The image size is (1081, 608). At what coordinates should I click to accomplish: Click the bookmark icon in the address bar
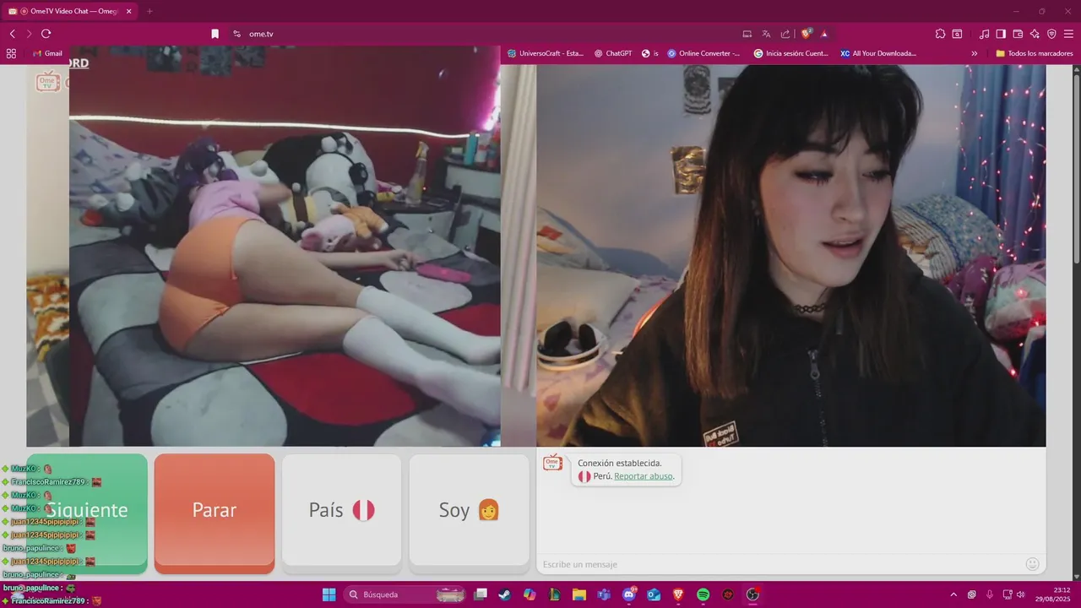tap(215, 34)
